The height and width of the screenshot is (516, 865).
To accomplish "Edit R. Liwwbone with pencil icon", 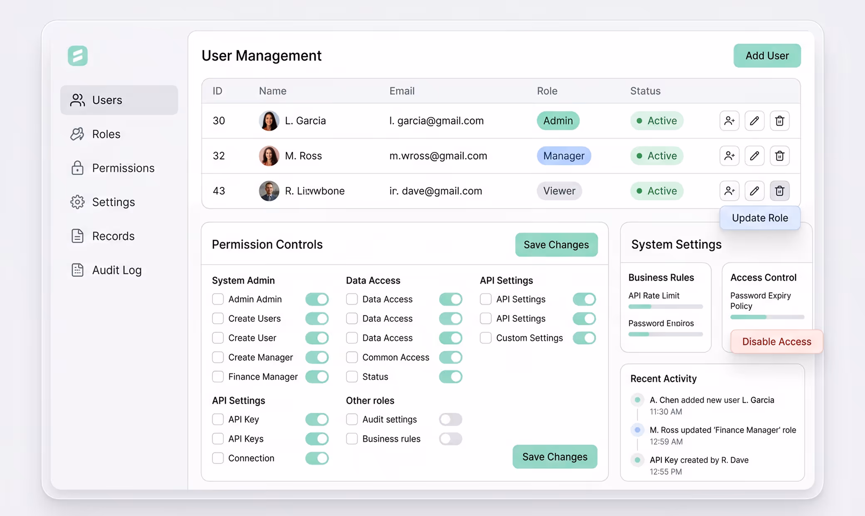I will tap(754, 191).
